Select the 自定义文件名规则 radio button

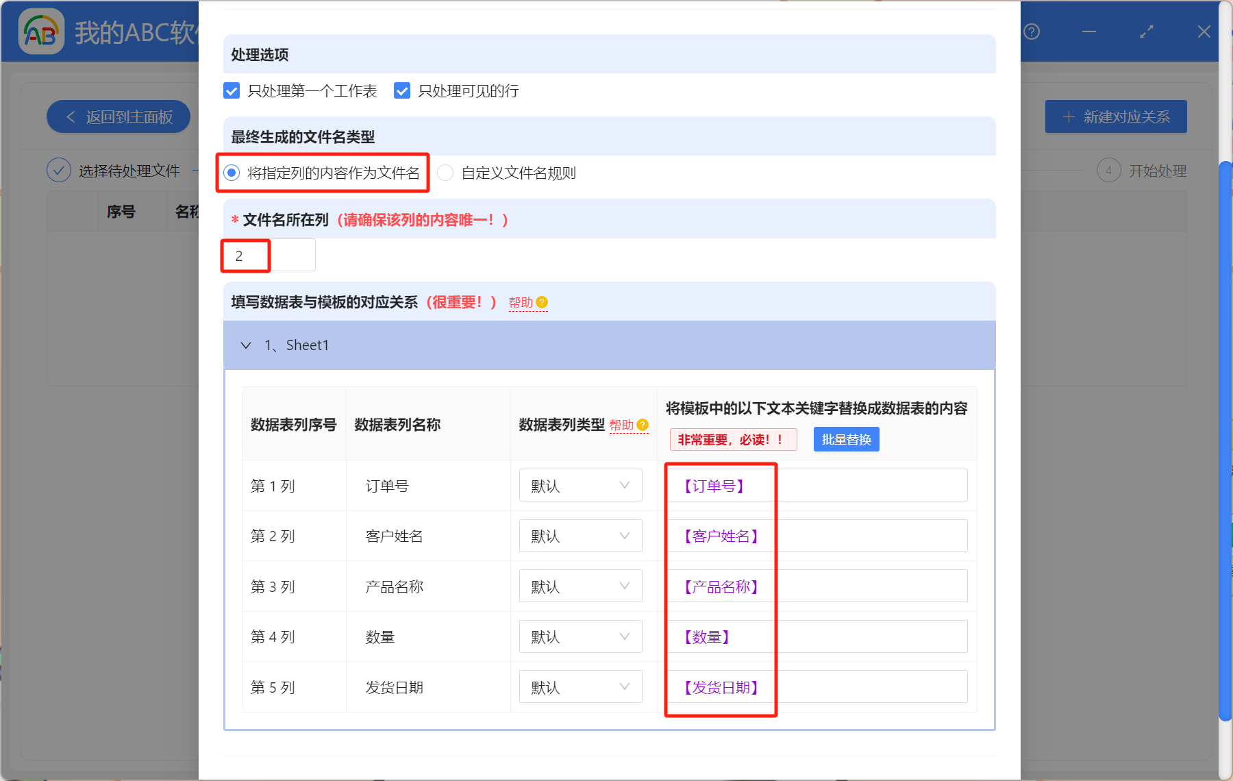[445, 173]
